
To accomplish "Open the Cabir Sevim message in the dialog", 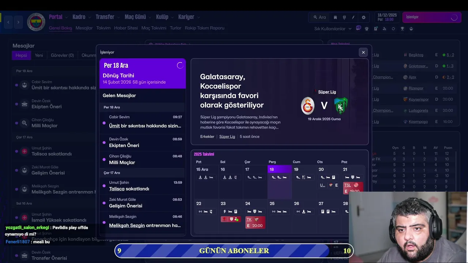I will (x=143, y=122).
